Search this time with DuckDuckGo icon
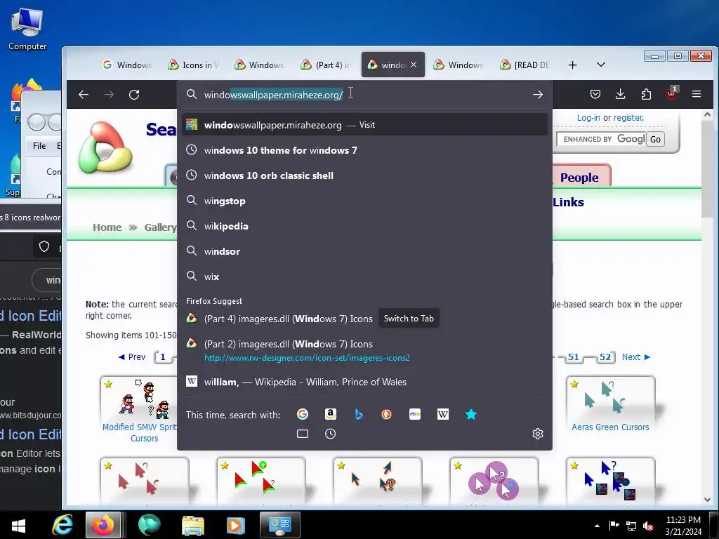The height and width of the screenshot is (539, 719). click(x=387, y=414)
